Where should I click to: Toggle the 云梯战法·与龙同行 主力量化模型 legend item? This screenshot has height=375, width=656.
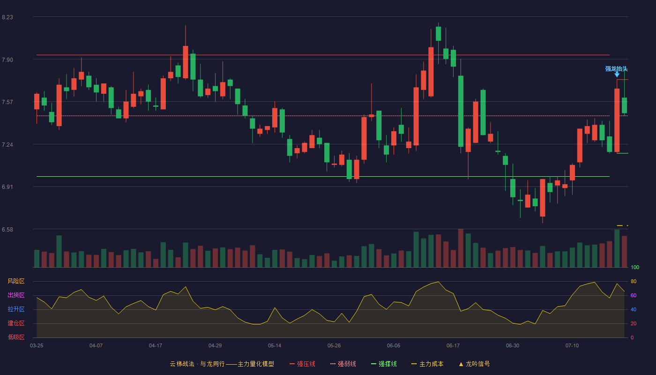[222, 364]
